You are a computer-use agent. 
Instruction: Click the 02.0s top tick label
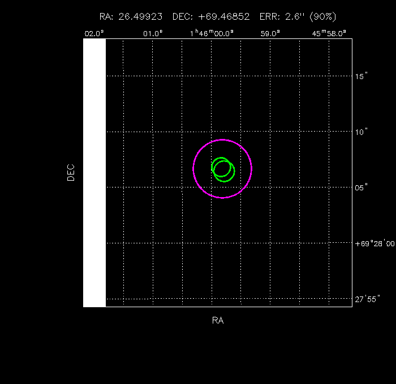tap(94, 33)
